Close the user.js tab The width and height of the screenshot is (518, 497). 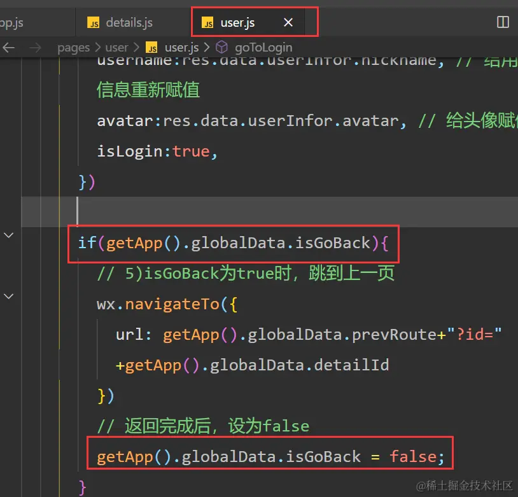tap(288, 23)
